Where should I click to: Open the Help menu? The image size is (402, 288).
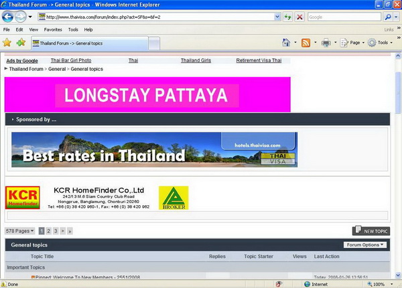point(88,29)
